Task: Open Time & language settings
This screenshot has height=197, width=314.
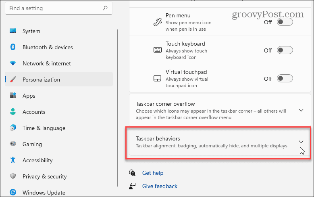Action: click(59, 128)
